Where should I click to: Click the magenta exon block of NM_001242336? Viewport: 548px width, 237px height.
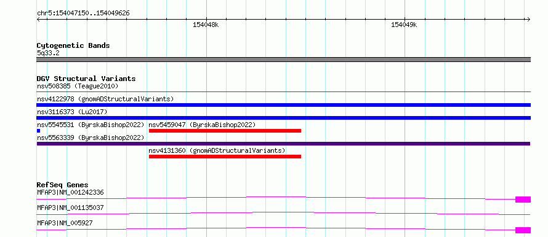(x=523, y=200)
